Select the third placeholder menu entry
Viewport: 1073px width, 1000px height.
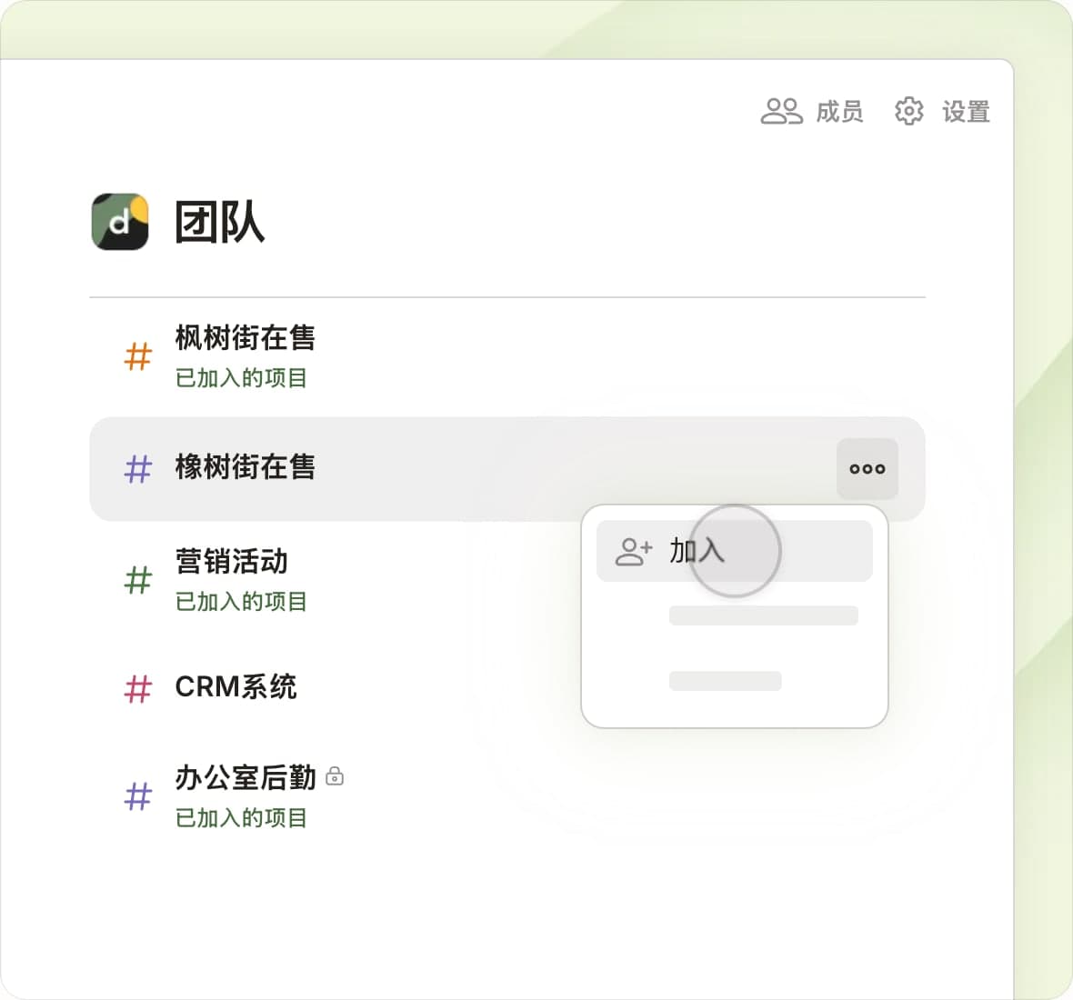pos(725,681)
